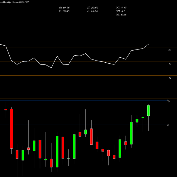177x177 pixels.
Task: Click the OL: 6.58 reading
Action: pyautogui.click(x=121, y=15)
